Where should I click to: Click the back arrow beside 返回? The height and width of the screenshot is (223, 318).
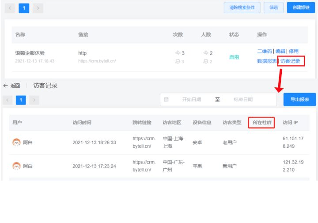point(6,85)
